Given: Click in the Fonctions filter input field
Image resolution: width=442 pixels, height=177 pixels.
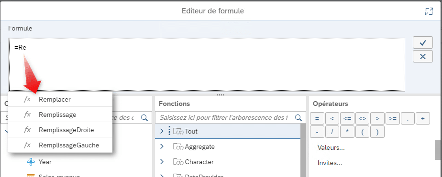Looking at the screenshot, I should click(x=224, y=118).
